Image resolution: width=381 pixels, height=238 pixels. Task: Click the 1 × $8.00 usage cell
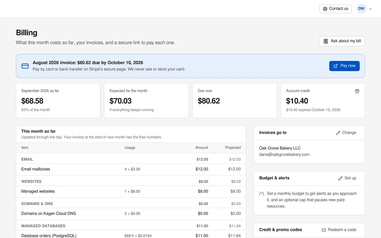(132, 191)
